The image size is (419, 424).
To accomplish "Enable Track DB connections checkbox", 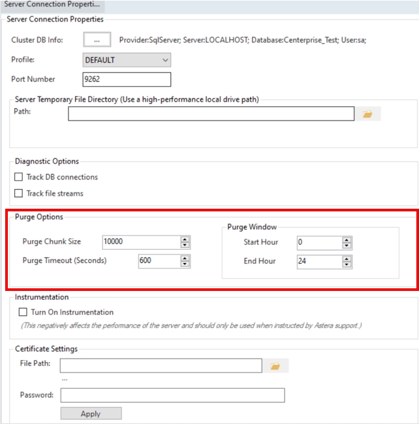I will point(18,177).
